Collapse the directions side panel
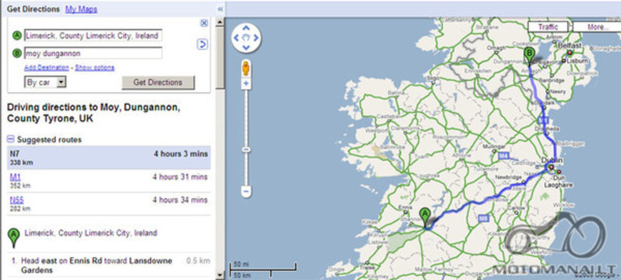Viewport: 621px width, 280px height. (220, 9)
